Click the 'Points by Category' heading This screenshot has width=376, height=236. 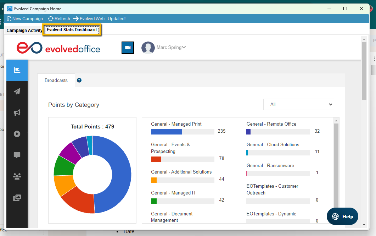[x=74, y=105]
